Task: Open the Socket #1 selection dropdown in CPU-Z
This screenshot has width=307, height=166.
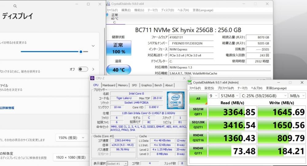Action: [117, 164]
